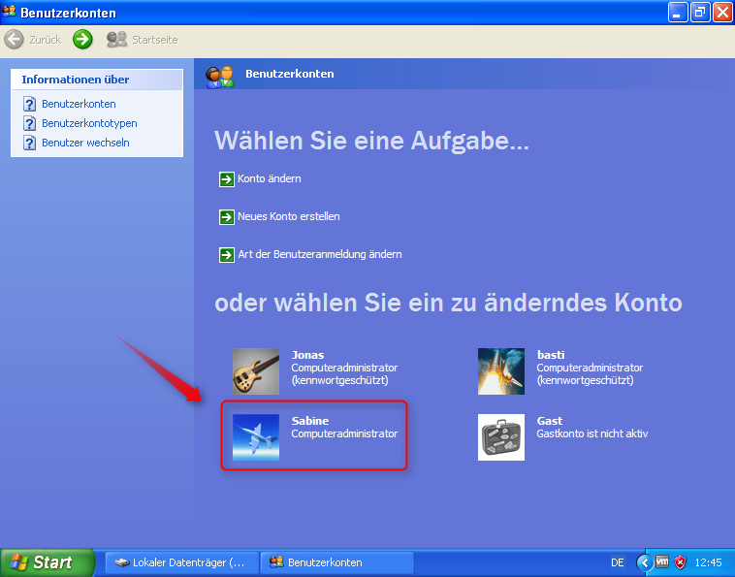735x577 pixels.
Task: Click the Benutzerkonten taskbar button
Action: (x=336, y=562)
